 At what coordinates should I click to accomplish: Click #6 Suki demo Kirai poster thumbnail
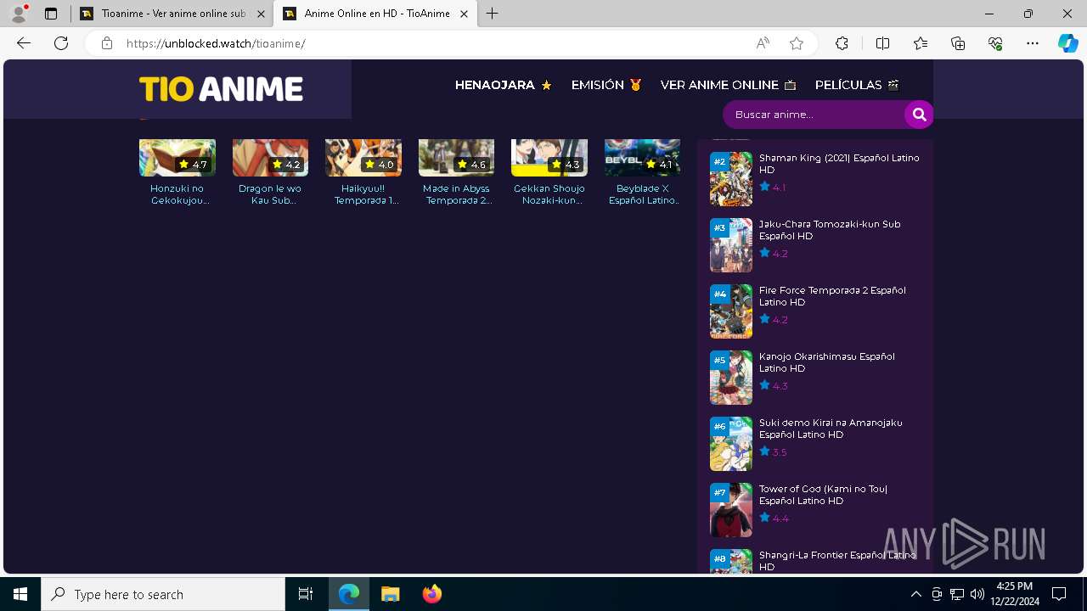731,444
